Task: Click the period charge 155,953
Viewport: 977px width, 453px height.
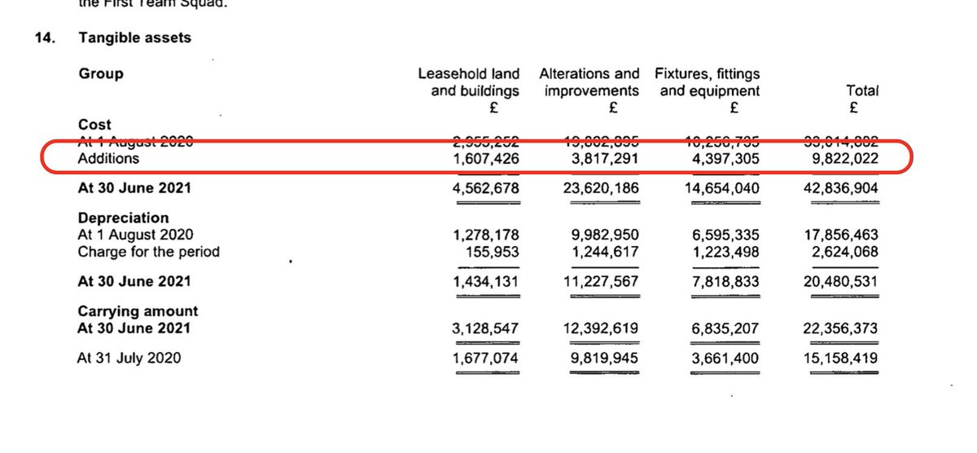Action: click(x=491, y=252)
